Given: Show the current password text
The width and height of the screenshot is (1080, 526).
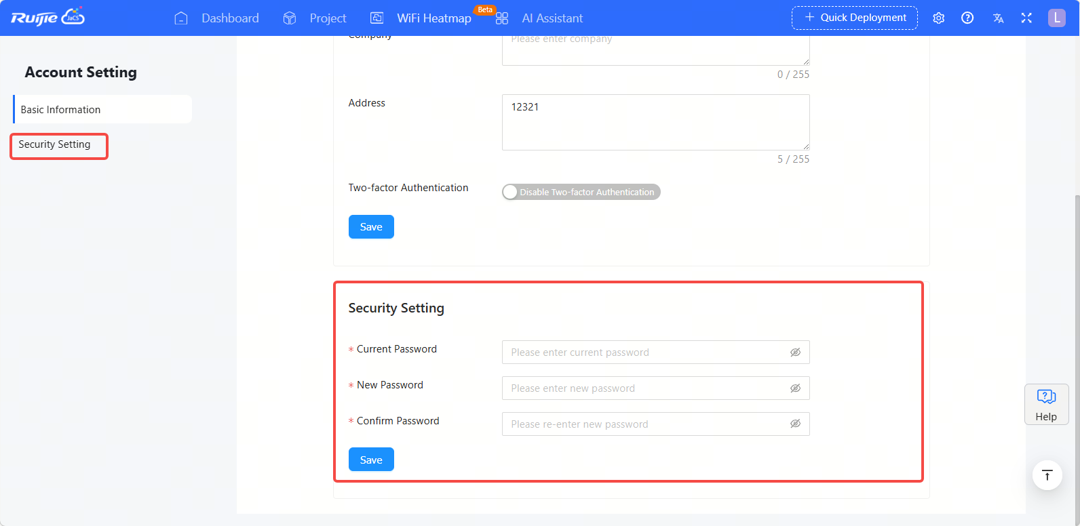Looking at the screenshot, I should [795, 352].
